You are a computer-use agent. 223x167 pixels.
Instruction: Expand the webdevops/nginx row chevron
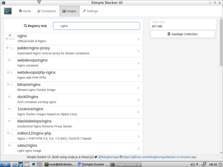(138, 63)
